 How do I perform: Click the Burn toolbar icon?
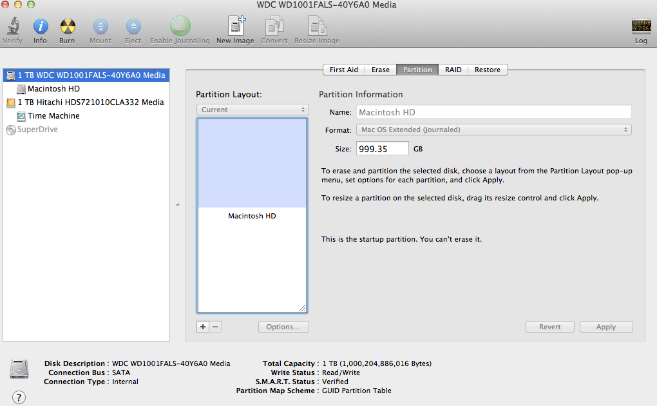coord(68,26)
